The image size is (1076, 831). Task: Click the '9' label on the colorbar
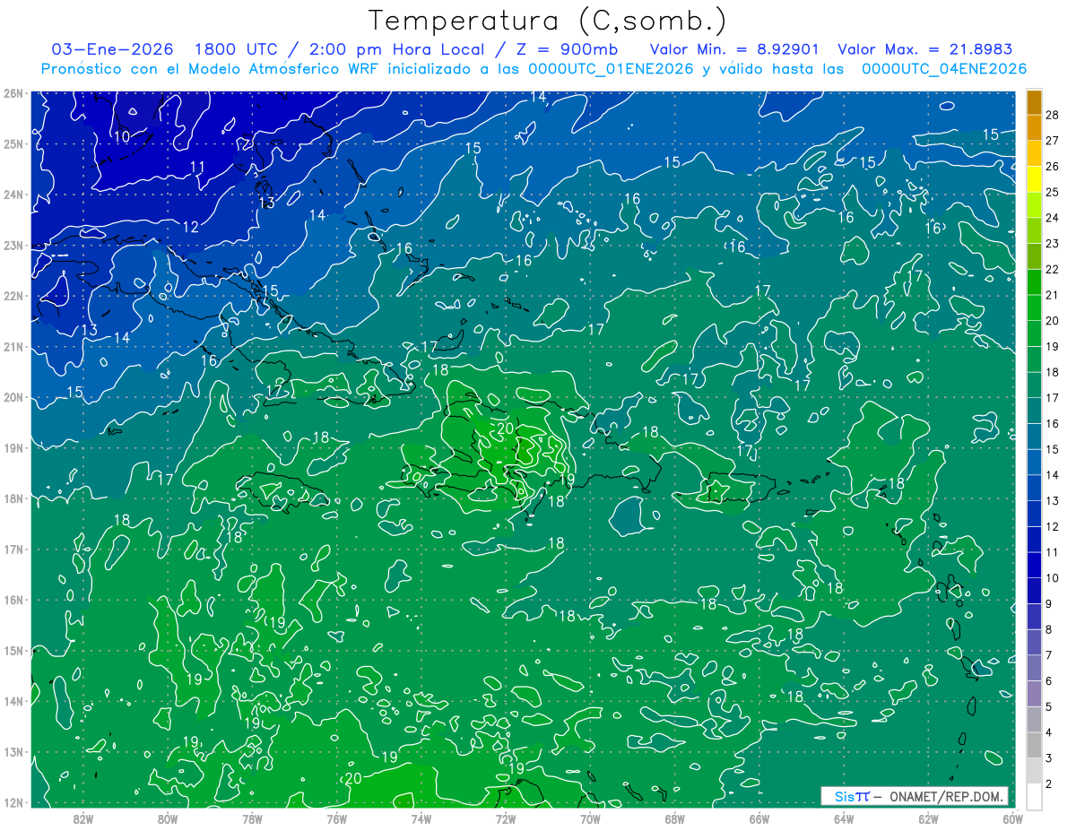point(1050,603)
